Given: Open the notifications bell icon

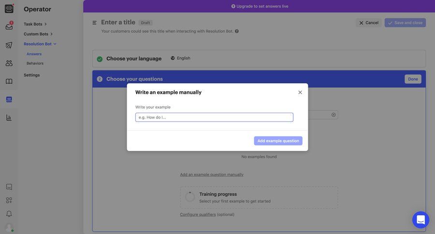Looking at the screenshot, I should (9, 214).
